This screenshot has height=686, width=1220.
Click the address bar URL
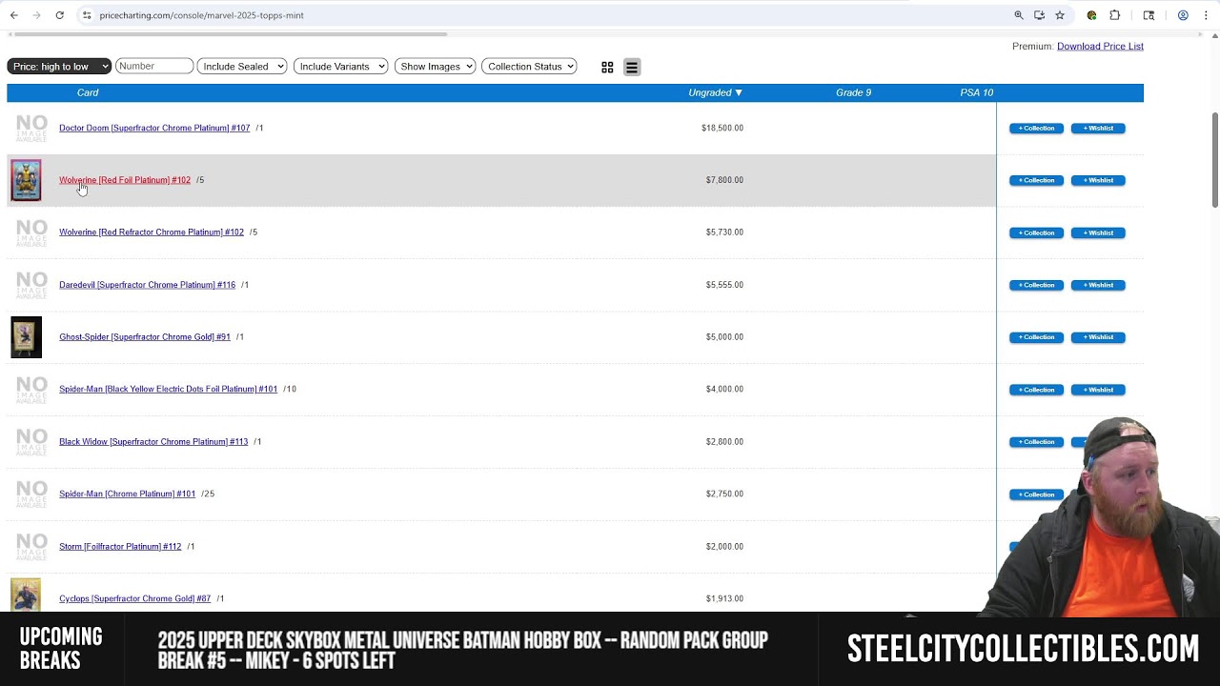201,15
